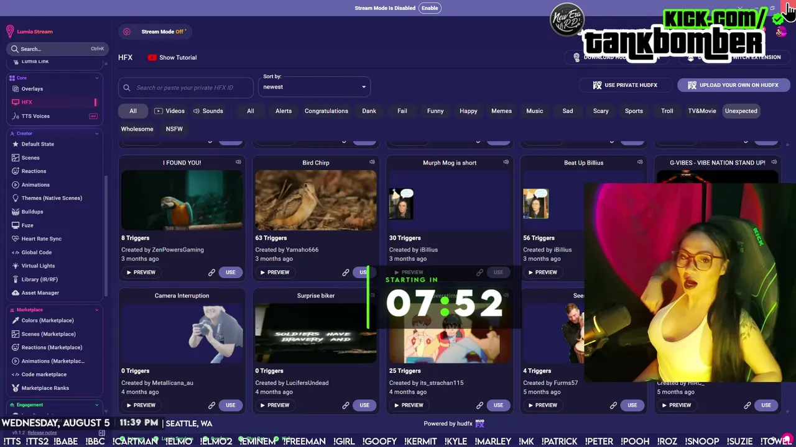Viewport: 796px width, 447px height.
Task: Enable Stream Mode from the top banner
Action: click(430, 8)
